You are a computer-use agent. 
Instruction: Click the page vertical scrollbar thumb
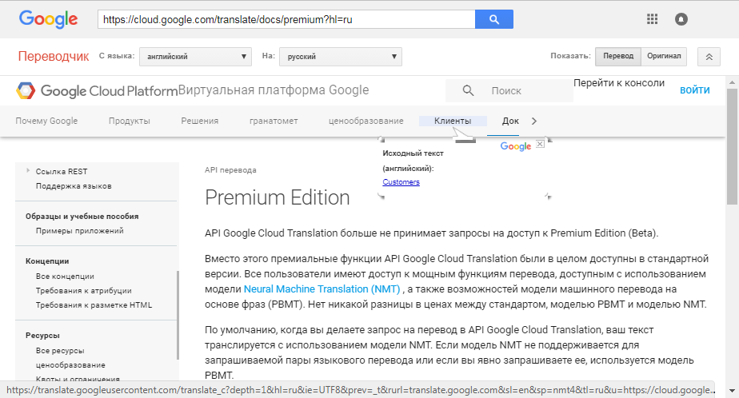[732, 146]
